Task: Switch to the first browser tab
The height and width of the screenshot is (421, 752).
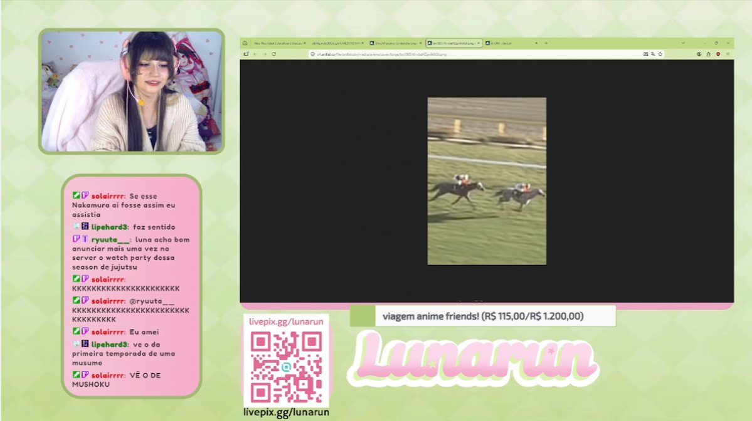Action: point(279,43)
